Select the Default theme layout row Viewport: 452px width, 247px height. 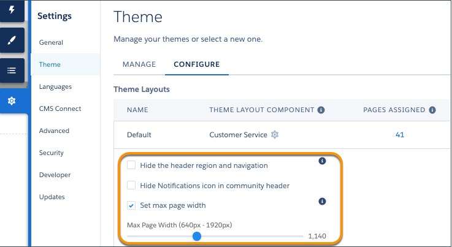point(139,135)
